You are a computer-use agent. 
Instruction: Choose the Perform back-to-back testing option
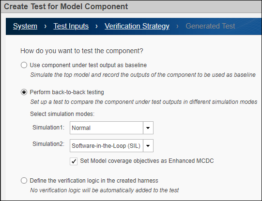point(24,92)
